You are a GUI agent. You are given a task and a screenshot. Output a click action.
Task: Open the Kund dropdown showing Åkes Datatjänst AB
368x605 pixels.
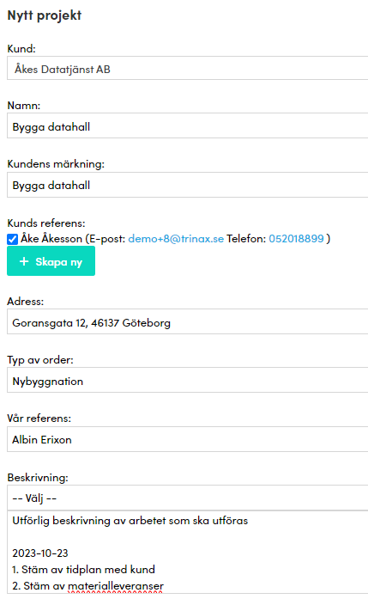pyautogui.click(x=188, y=68)
